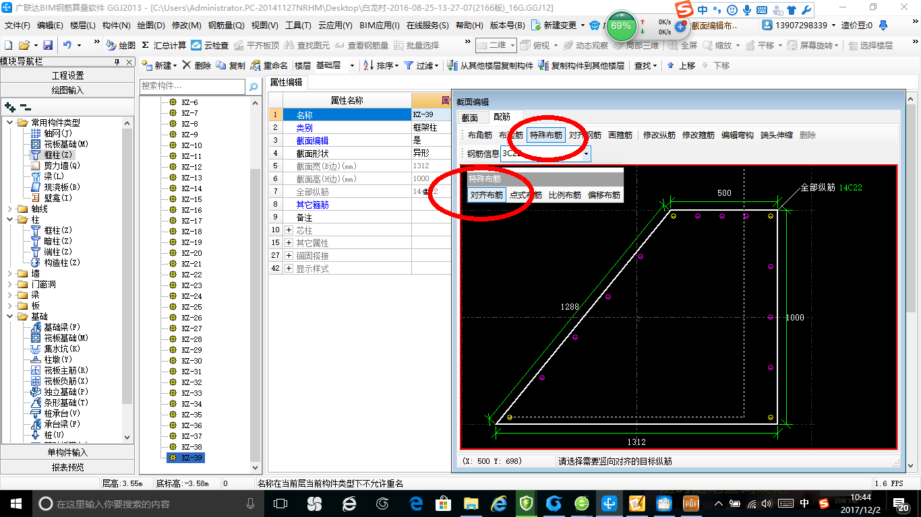This screenshot has height=517, width=921.
Task: Click inside the 搜索构件 search field
Action: 192,87
